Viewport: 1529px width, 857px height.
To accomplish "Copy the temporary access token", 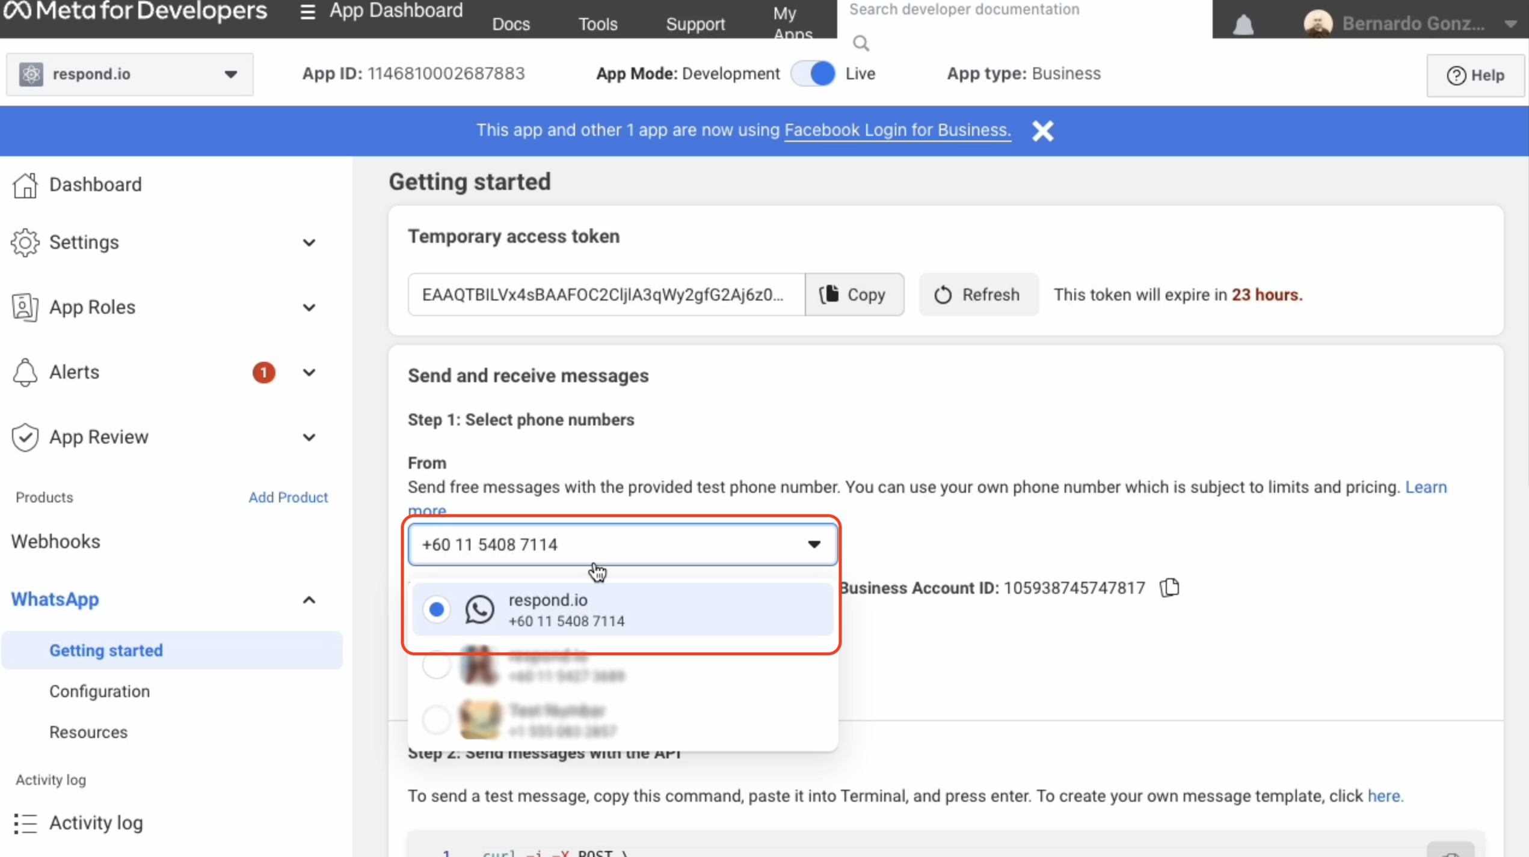I will point(854,294).
